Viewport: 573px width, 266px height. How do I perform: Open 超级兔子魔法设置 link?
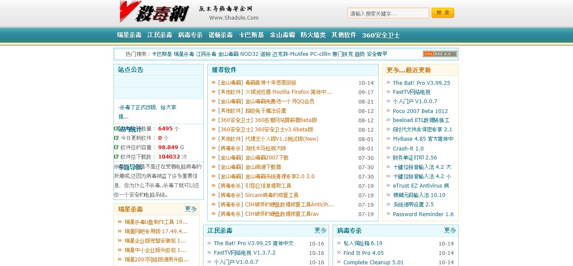click(266, 111)
